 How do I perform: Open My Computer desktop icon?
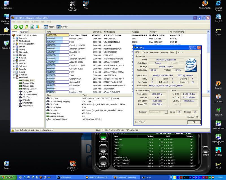(x=6, y=5)
